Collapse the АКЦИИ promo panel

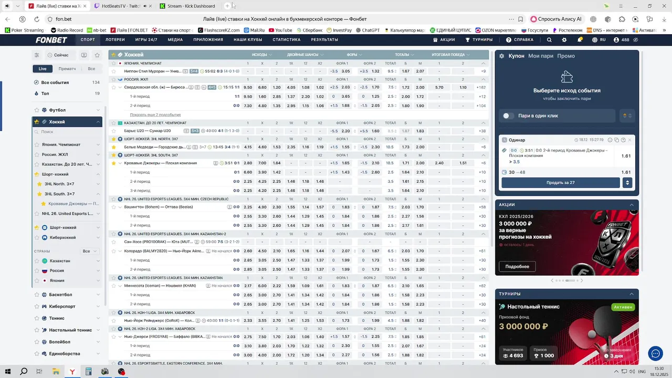(632, 205)
